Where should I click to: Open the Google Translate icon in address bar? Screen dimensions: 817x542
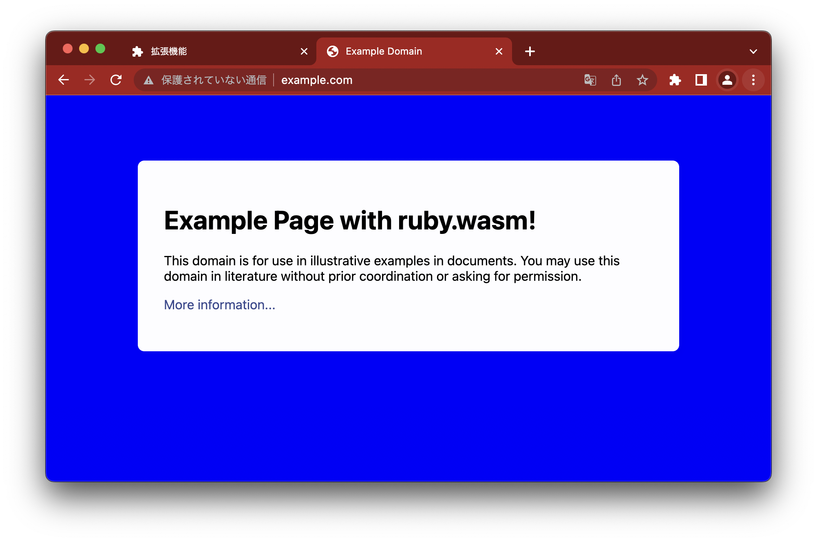pos(590,80)
